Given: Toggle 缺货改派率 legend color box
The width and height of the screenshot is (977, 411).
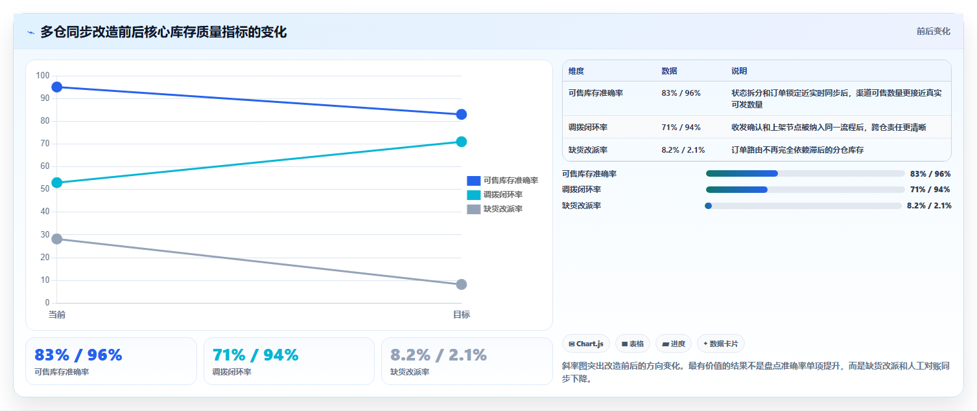Looking at the screenshot, I should (x=473, y=209).
